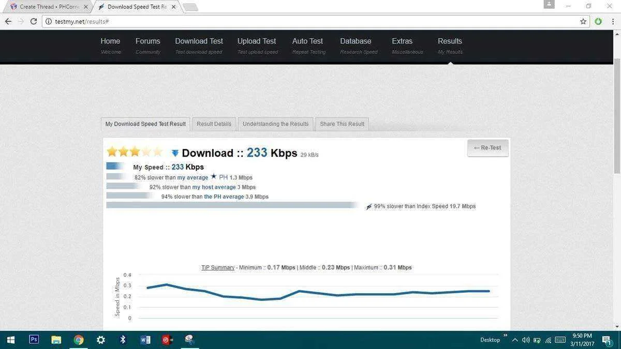Click the Chrome taskbar icon
621x349 pixels.
tap(79, 340)
